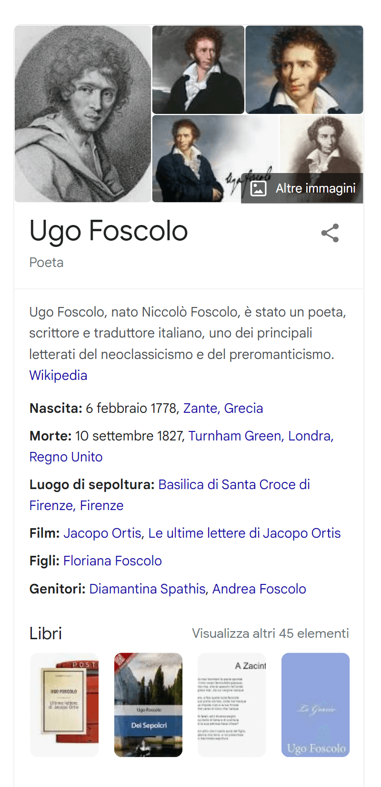Viewport: 381px width, 787px height.
Task: Open Basilica di Santa Croce link
Action: (x=170, y=495)
